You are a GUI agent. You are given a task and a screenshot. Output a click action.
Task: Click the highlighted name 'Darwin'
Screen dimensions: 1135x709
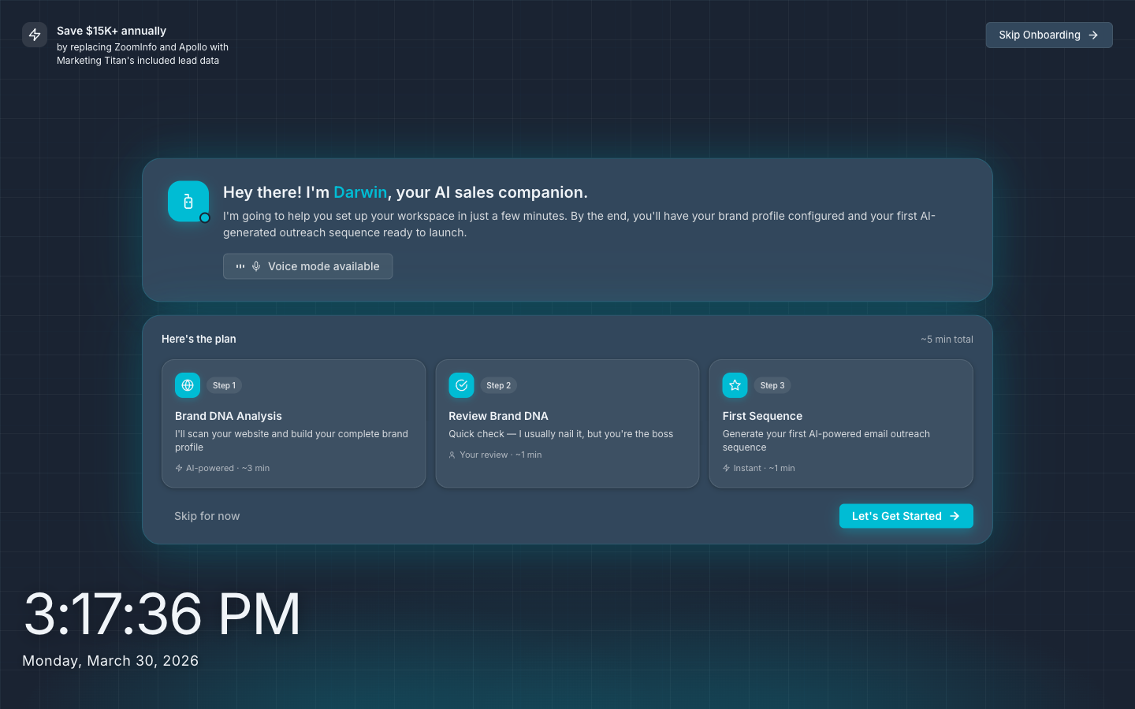click(x=360, y=192)
